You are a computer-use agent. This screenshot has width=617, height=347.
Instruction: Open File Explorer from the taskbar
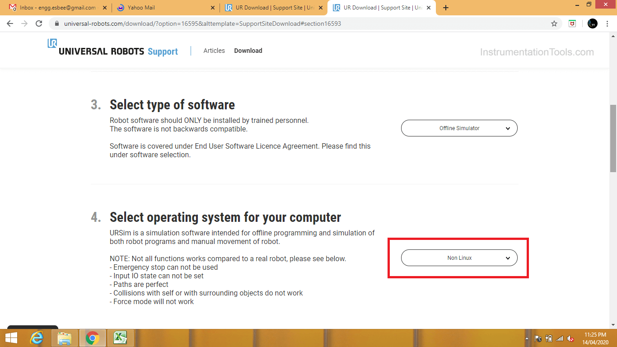tap(65, 338)
